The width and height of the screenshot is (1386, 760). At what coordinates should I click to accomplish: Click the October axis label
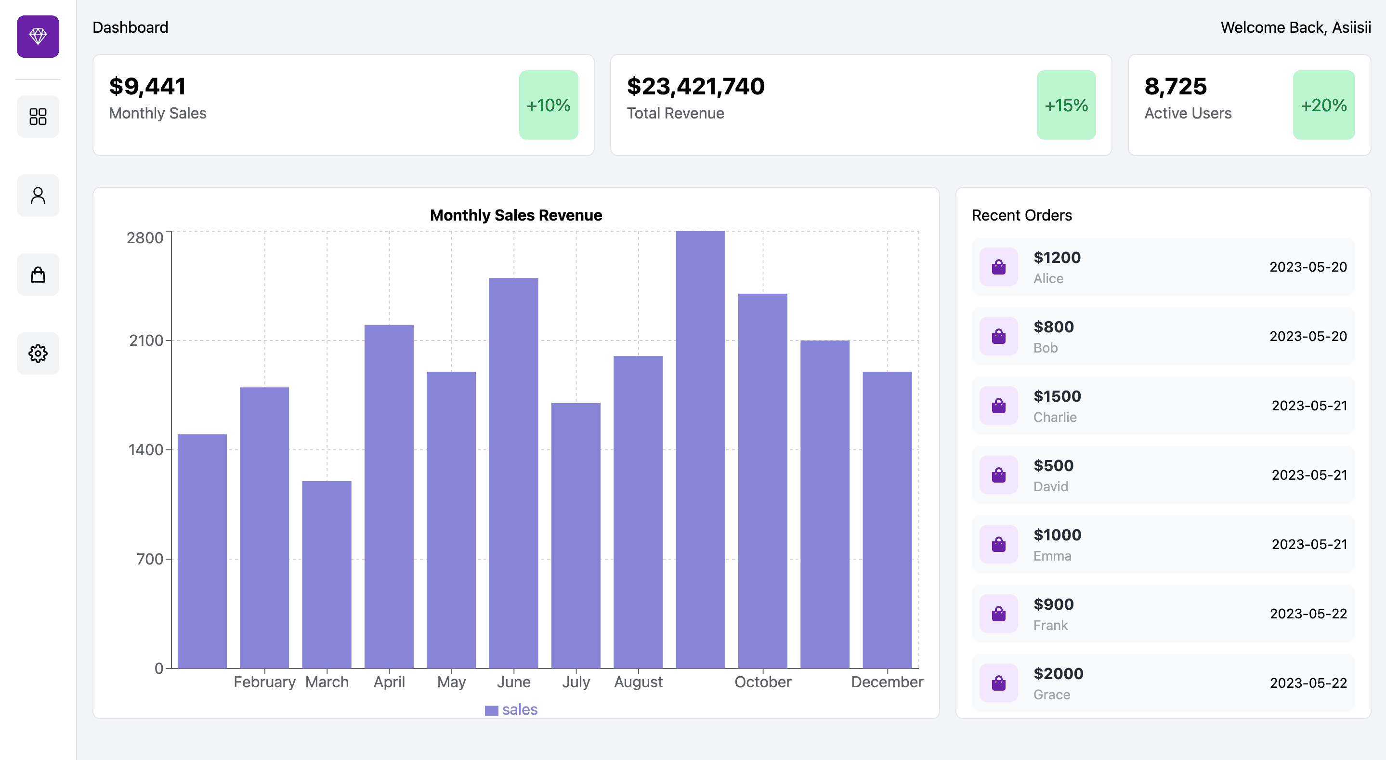point(763,682)
